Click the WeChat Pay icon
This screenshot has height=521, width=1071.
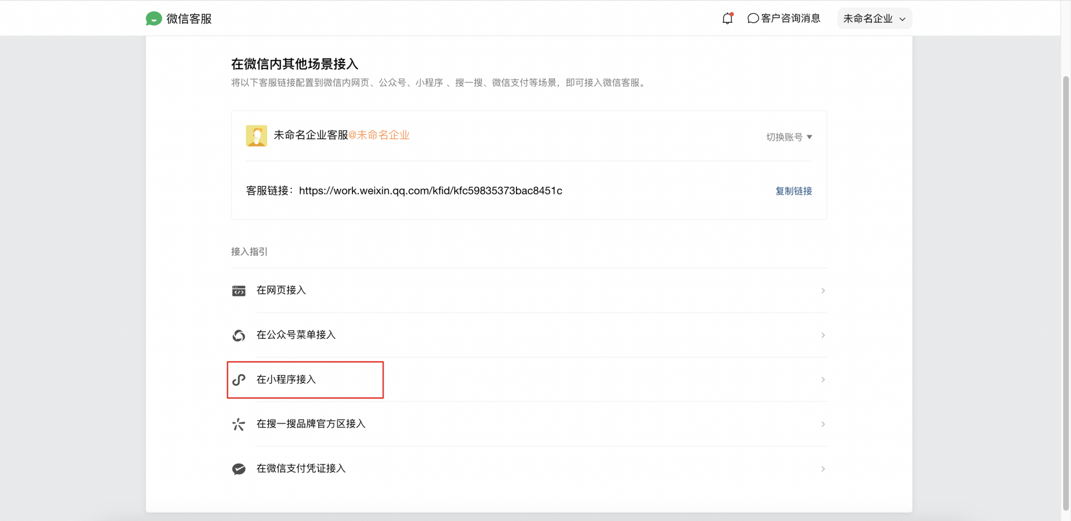pyautogui.click(x=239, y=469)
